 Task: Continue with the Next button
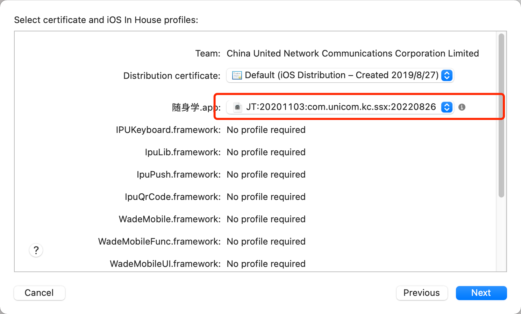click(x=481, y=293)
